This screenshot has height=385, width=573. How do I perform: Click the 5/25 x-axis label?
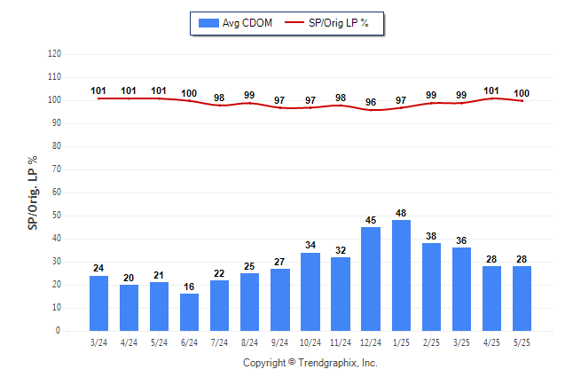click(x=522, y=343)
